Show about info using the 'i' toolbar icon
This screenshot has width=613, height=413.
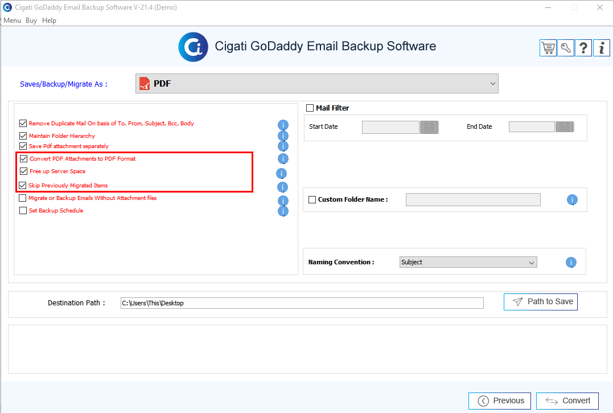coord(601,48)
